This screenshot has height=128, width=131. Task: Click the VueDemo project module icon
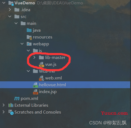tap(11, 3)
